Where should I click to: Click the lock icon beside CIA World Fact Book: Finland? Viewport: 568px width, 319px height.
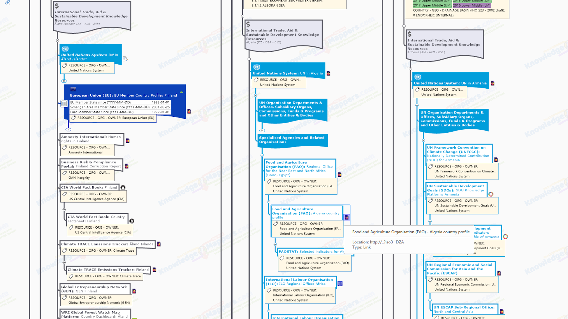[123, 188]
